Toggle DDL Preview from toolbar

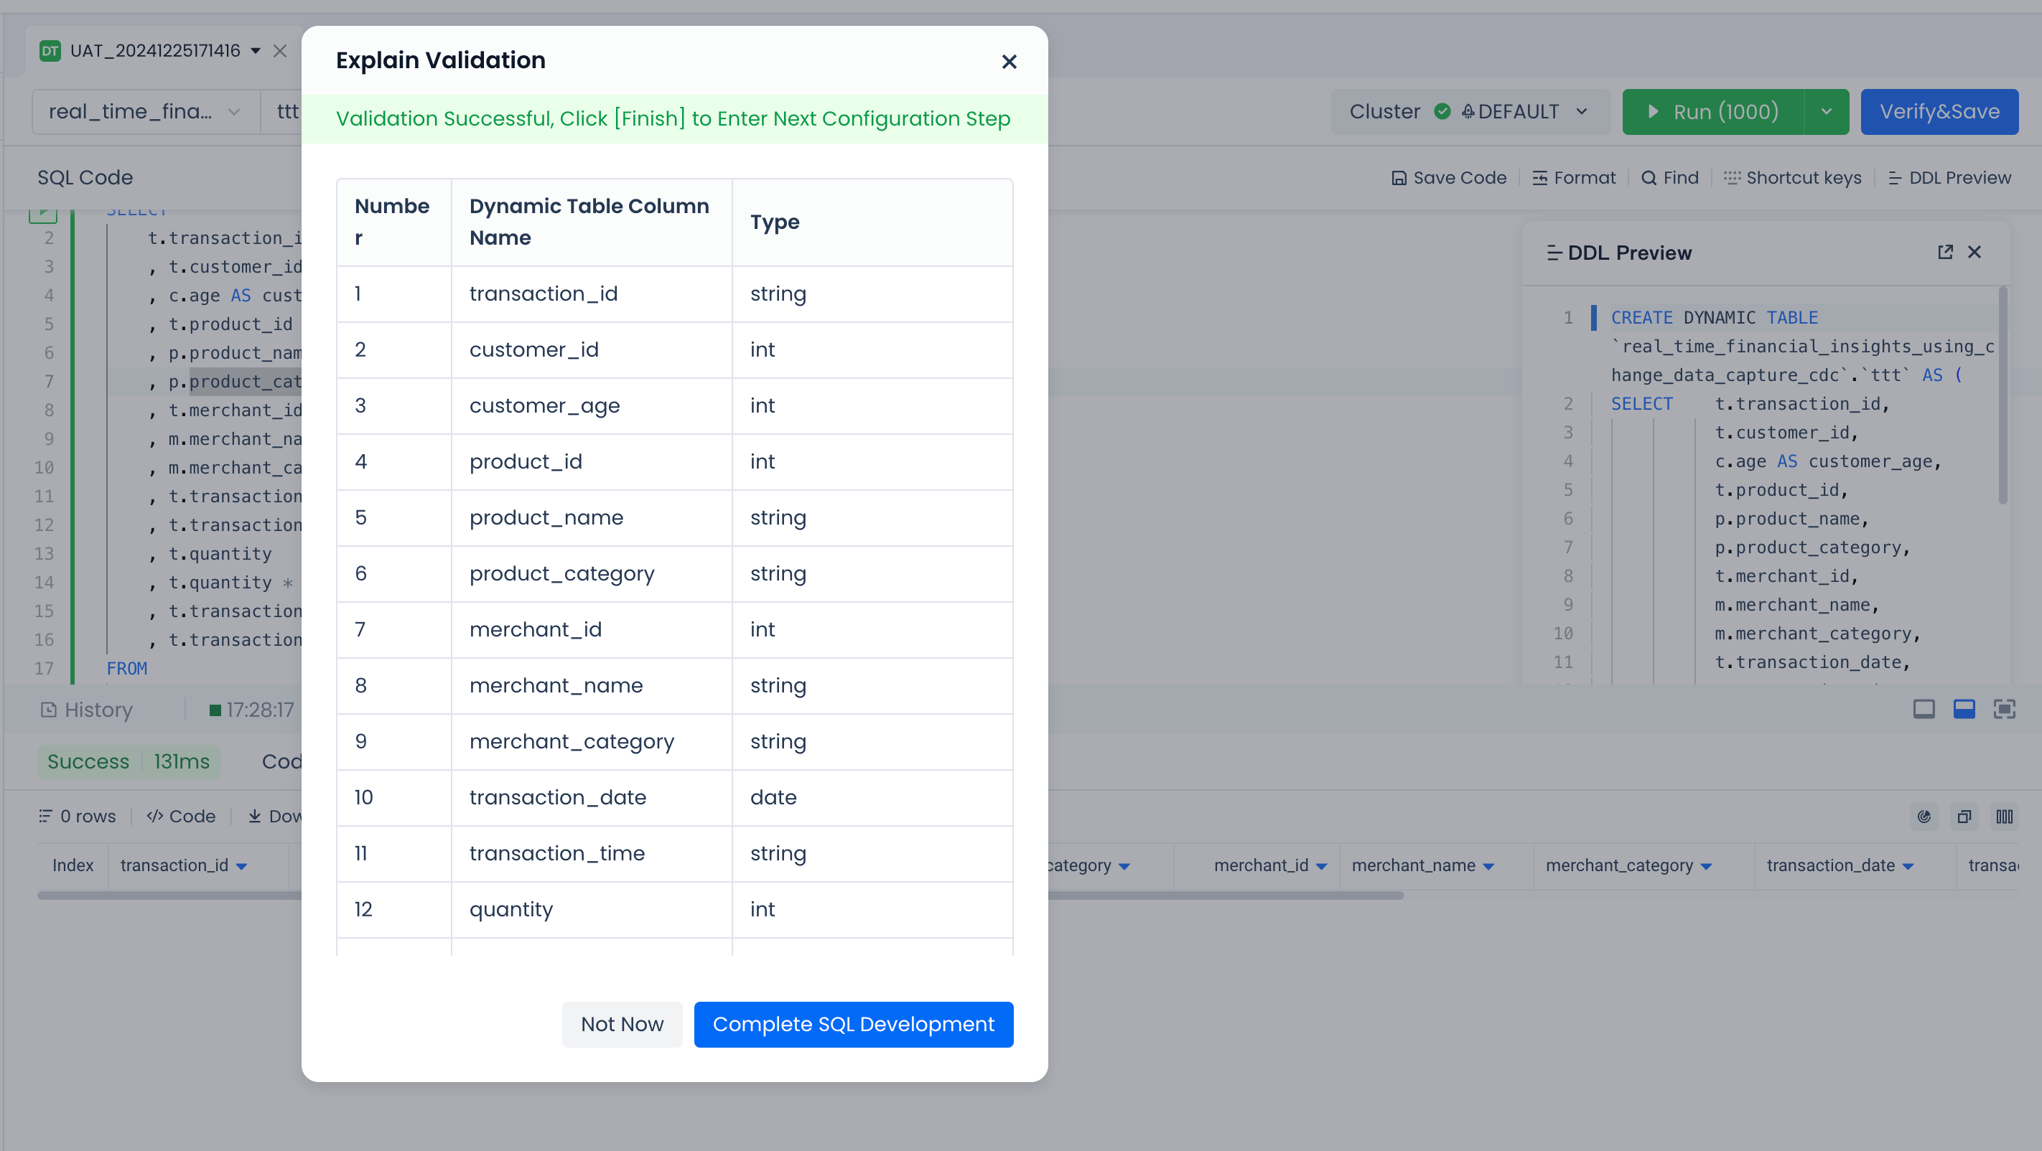point(1949,178)
